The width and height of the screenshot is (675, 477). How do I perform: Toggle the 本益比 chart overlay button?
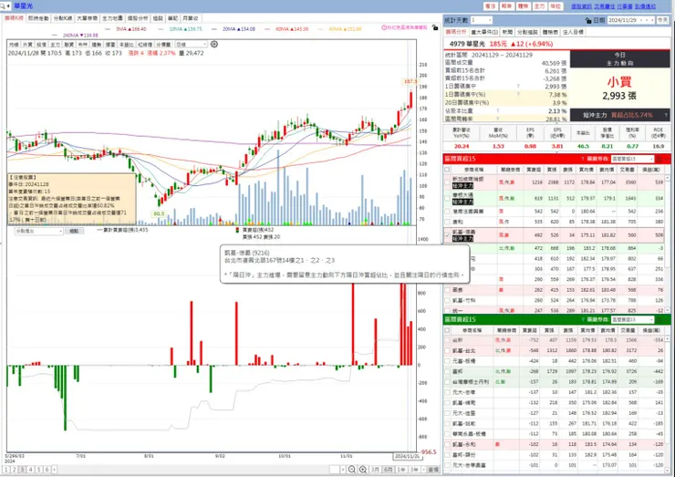tap(126, 45)
